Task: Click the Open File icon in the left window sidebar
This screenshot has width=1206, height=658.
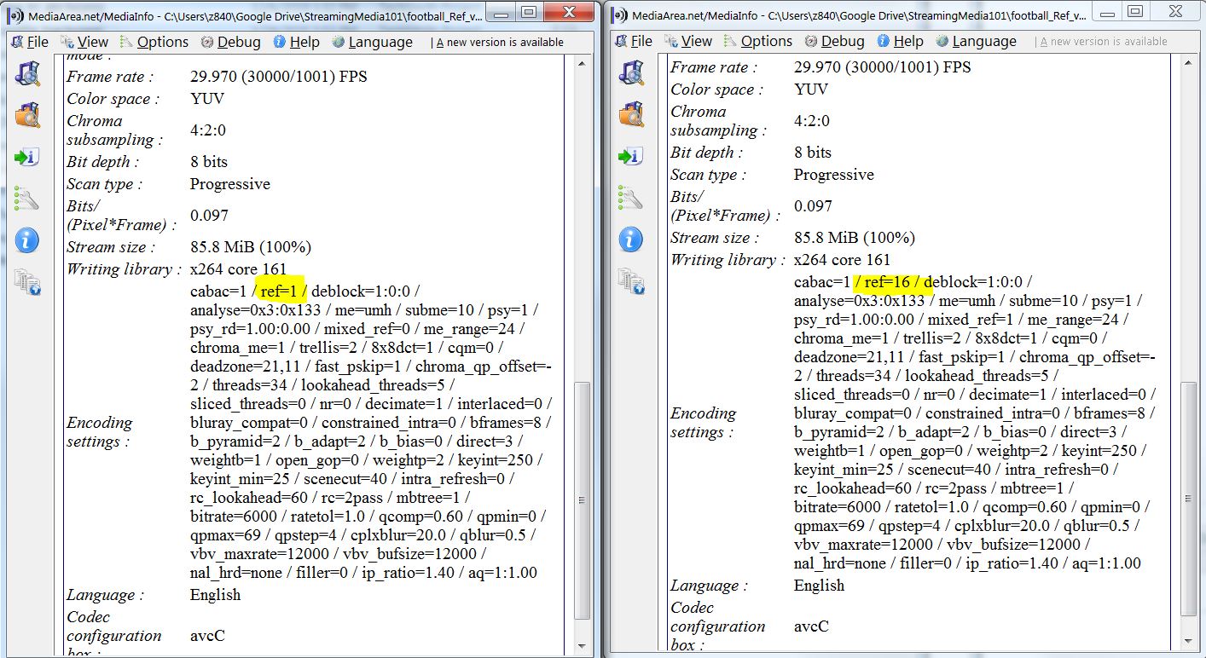Action: [x=26, y=74]
